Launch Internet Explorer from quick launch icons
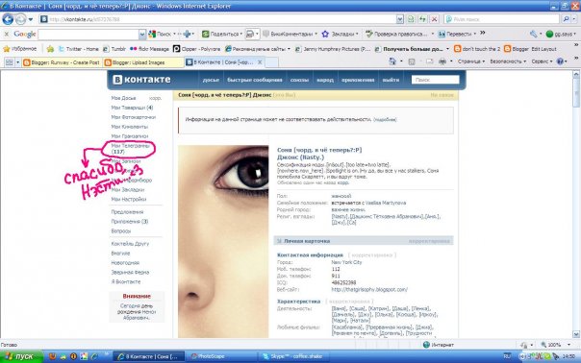Screen dimensions: 581x363 [94, 356]
